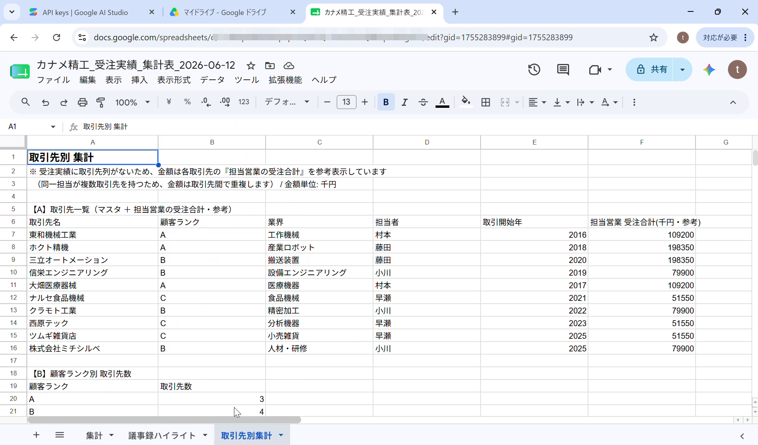Open text rotation dropdown

609,102
